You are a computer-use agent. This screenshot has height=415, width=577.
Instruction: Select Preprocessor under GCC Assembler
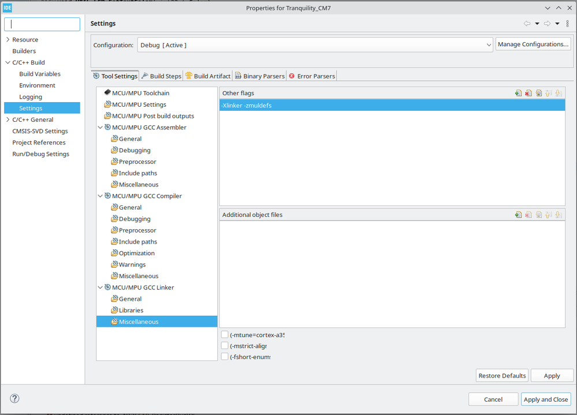pos(137,162)
